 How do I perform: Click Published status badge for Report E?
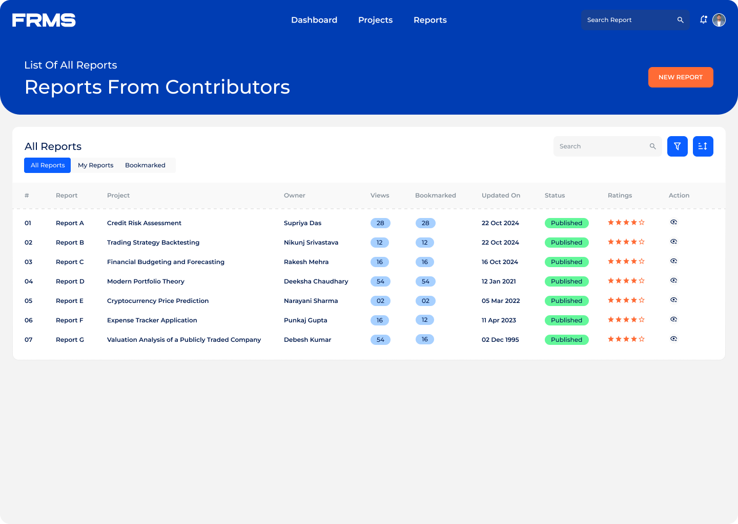click(x=566, y=301)
